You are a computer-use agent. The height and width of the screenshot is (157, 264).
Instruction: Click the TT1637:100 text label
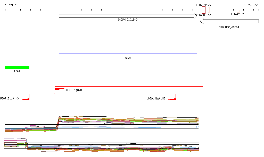(203, 5)
